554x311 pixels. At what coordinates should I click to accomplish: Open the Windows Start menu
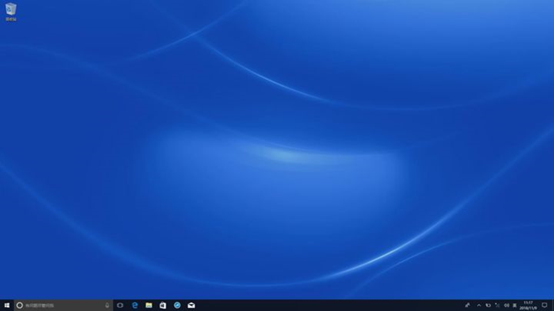tap(6, 305)
